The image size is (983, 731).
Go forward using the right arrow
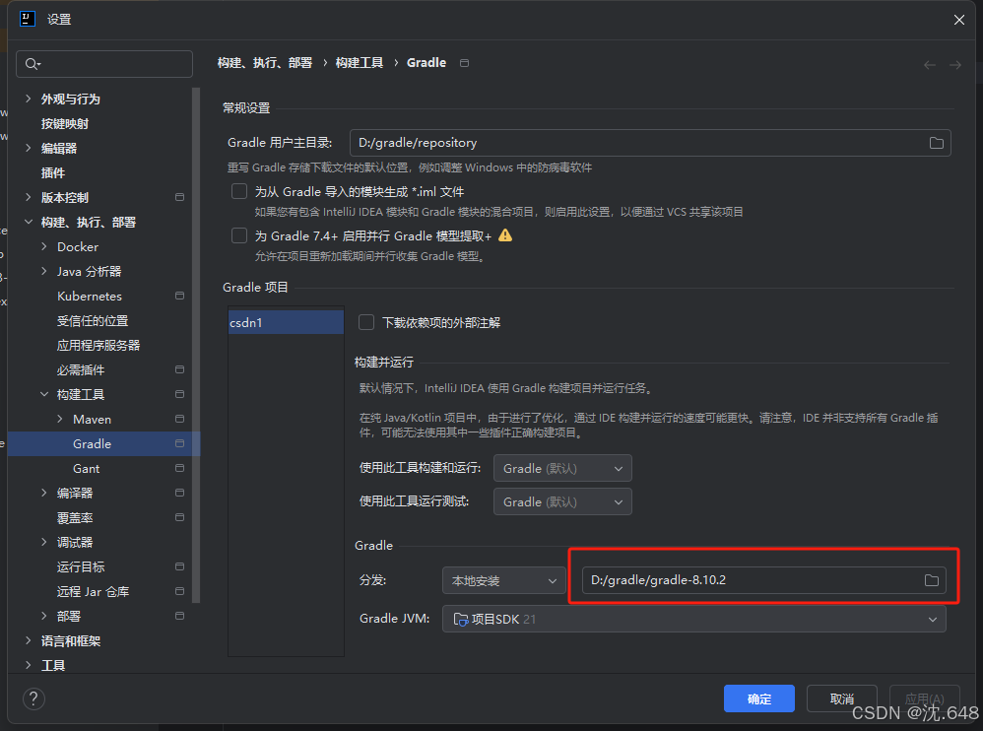tap(954, 65)
